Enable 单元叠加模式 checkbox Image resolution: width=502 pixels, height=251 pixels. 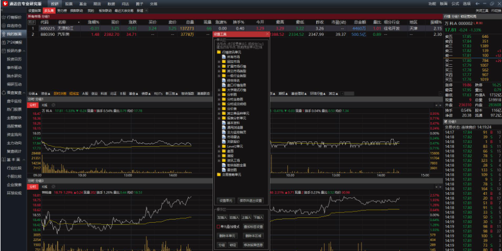coord(218,226)
